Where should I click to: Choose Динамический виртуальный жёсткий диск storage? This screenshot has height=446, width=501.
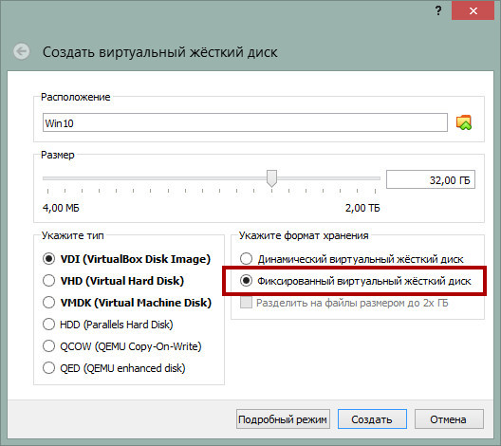[x=246, y=259]
